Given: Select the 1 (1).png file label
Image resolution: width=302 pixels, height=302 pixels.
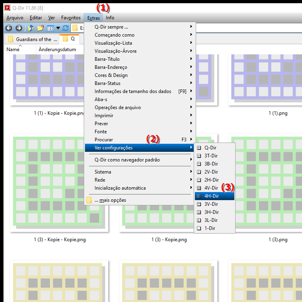Looking at the screenshot, I should click(278, 113).
